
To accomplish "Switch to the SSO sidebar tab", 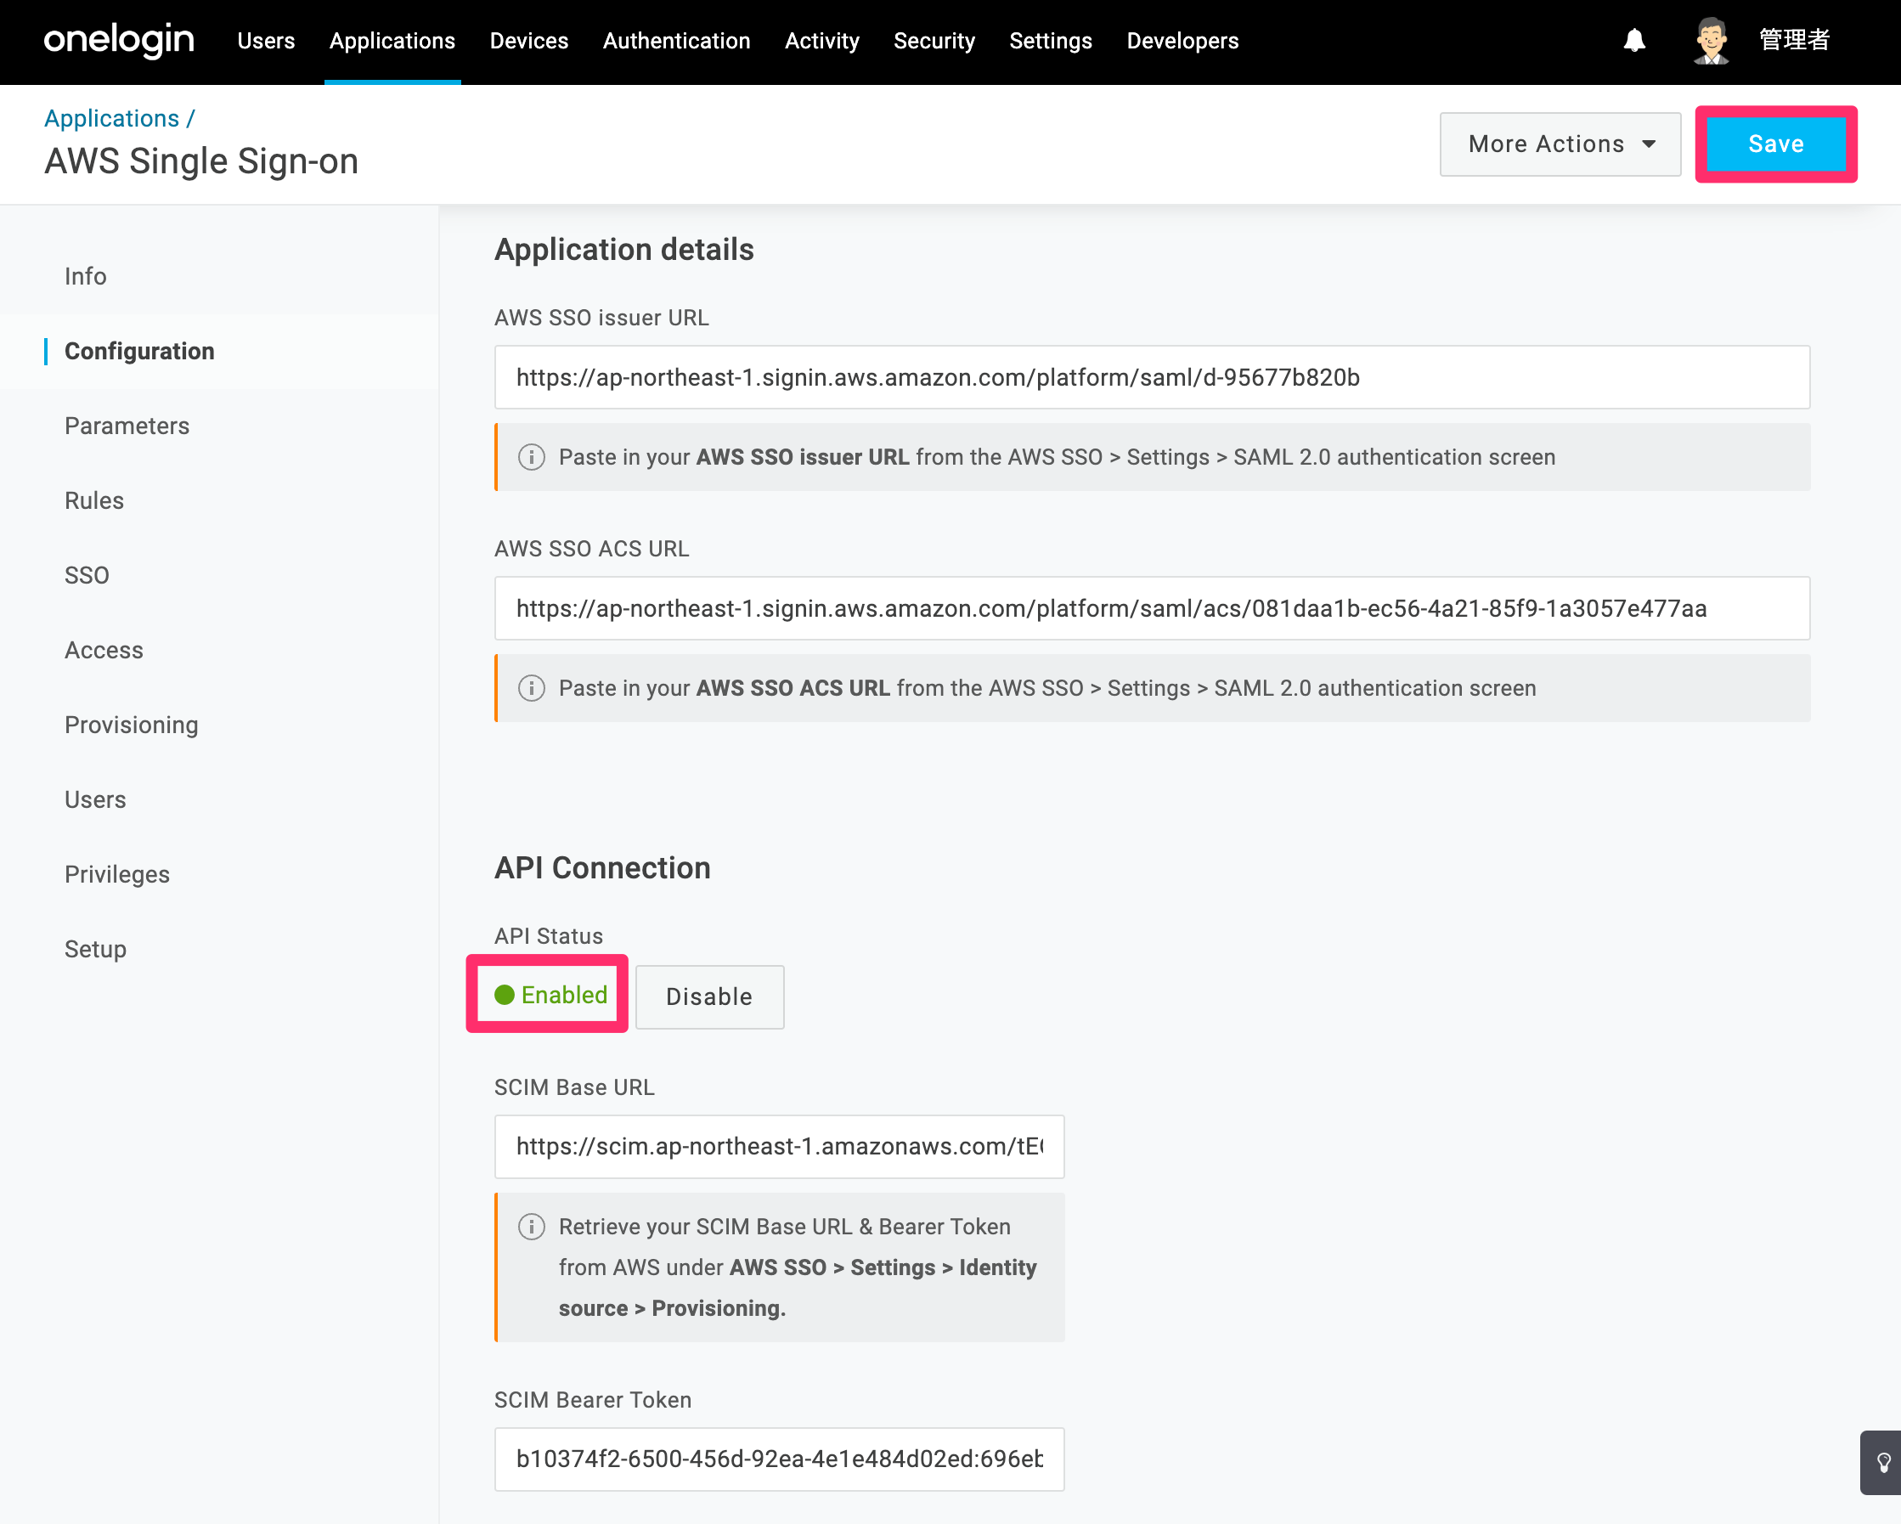I will tap(87, 575).
